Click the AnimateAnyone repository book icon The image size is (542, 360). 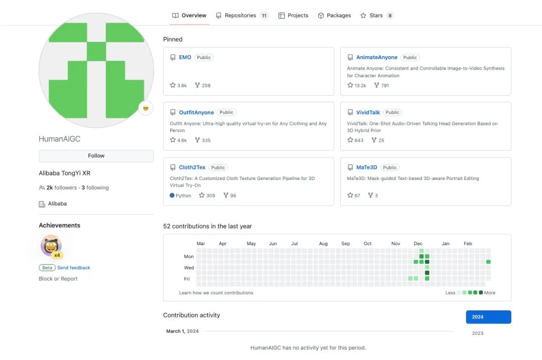[x=350, y=57]
